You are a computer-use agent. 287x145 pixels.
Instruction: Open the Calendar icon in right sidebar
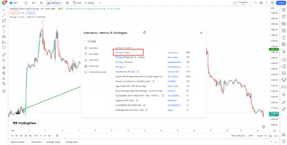[x=284, y=44]
